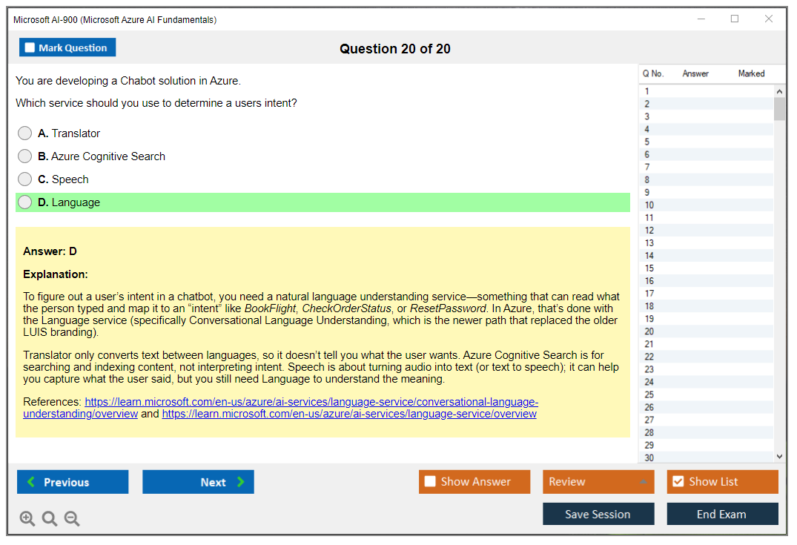Viewport: 797px width, 545px height.
Task: Uncheck the Show List checkbox
Action: 678,481
